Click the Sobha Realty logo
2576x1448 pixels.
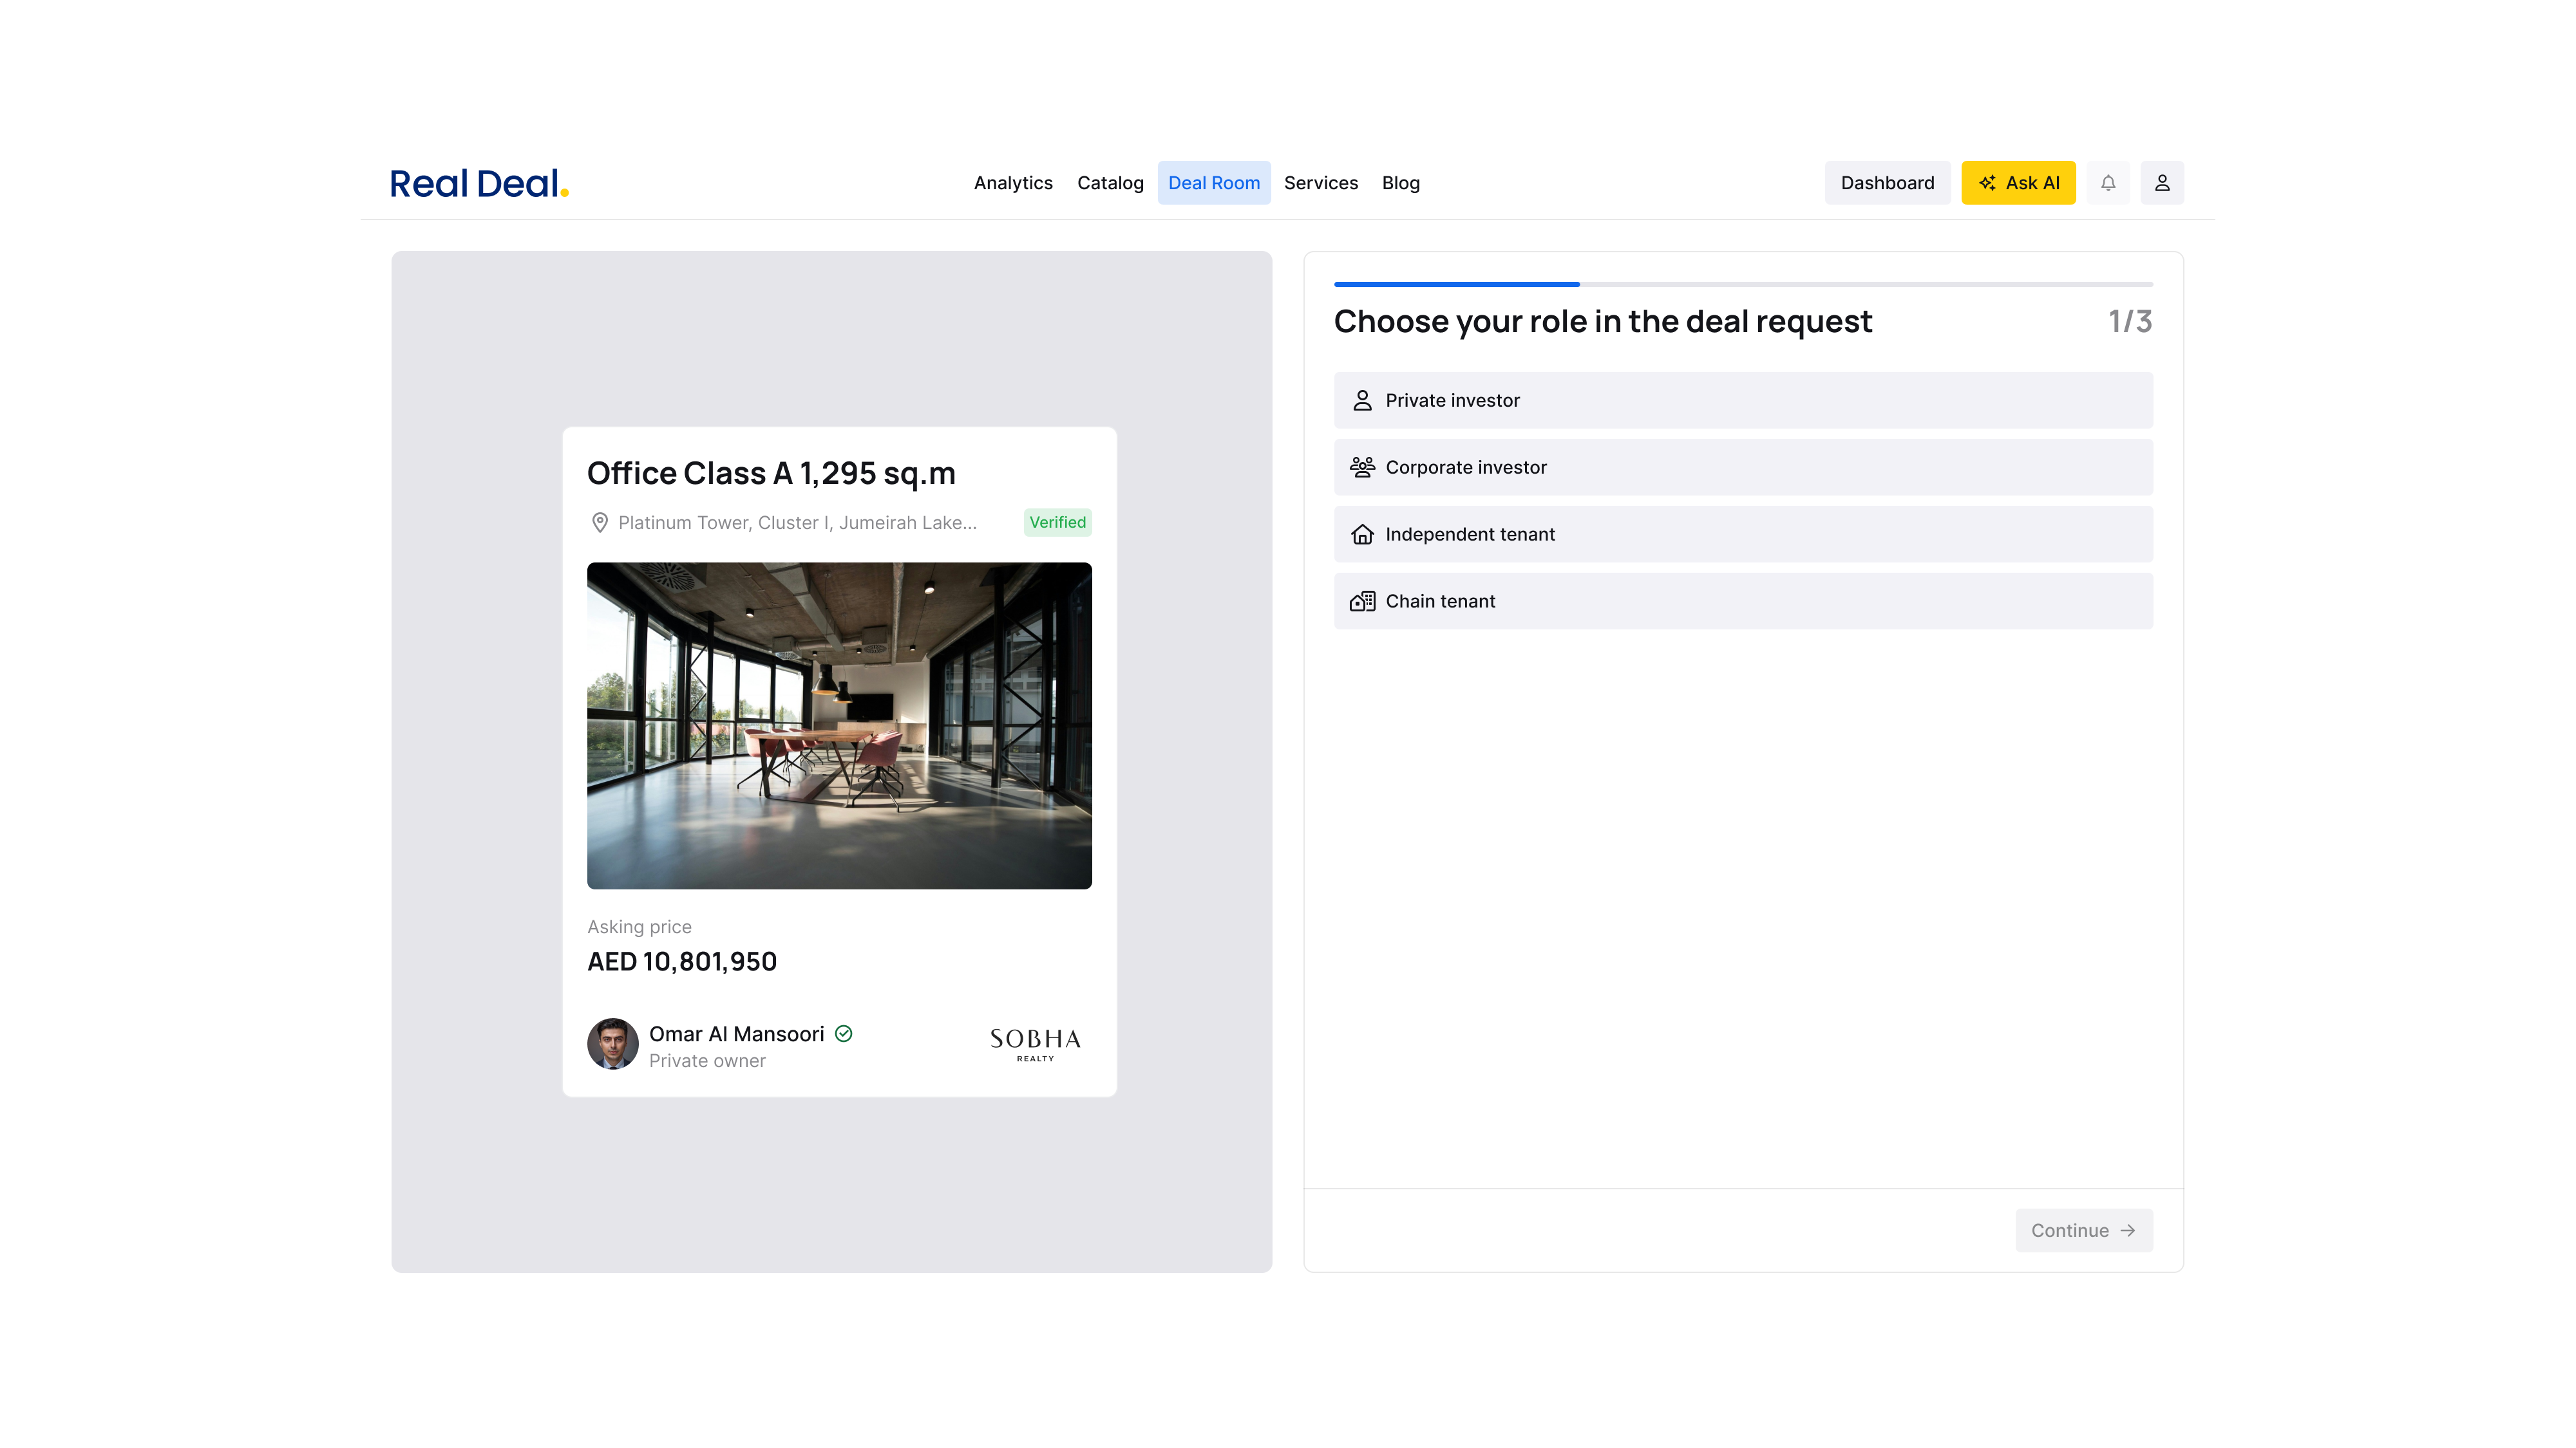pyautogui.click(x=1035, y=1044)
